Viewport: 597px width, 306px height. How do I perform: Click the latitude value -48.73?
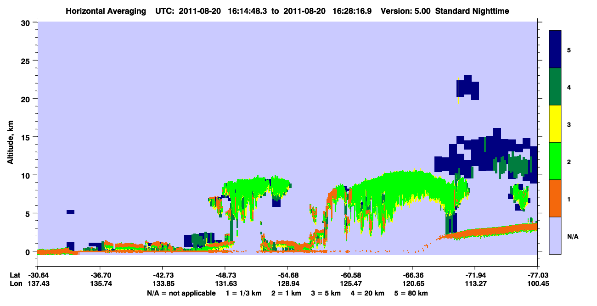pyautogui.click(x=225, y=275)
